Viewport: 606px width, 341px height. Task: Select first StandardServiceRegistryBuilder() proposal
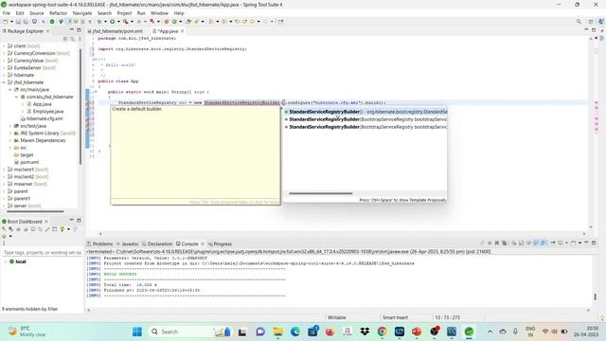365,112
